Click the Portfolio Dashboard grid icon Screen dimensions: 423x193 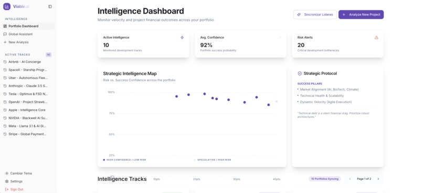5,26
